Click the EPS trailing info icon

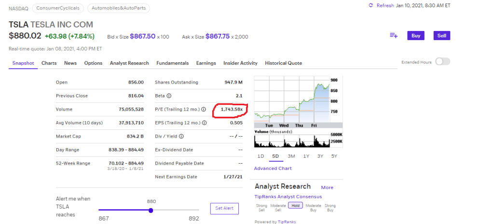[x=205, y=123]
